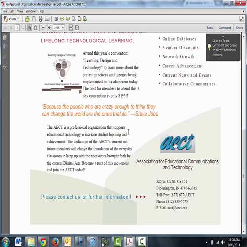Open the first Camtasia taskbar icon
Screen dimensions: 247x247
pos(117,242)
